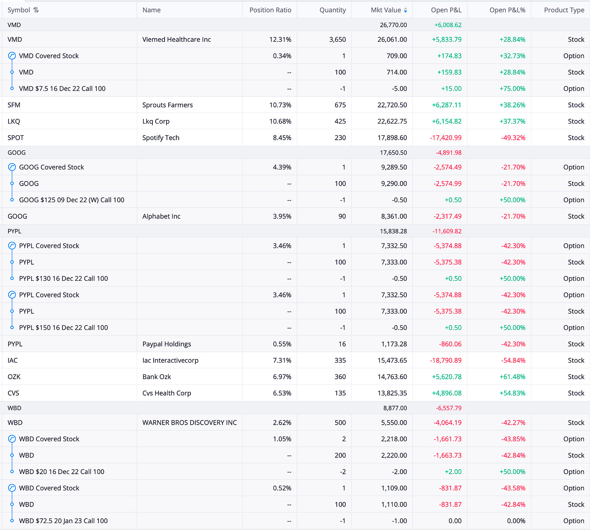Screen dimensions: 590x530
Task: Sort by the Name column header
Action: (152, 10)
